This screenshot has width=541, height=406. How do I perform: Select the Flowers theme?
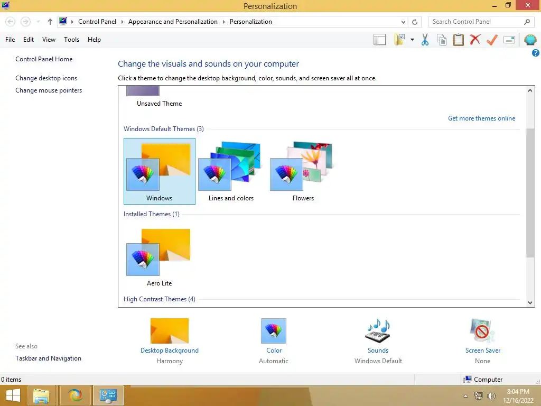click(x=303, y=171)
